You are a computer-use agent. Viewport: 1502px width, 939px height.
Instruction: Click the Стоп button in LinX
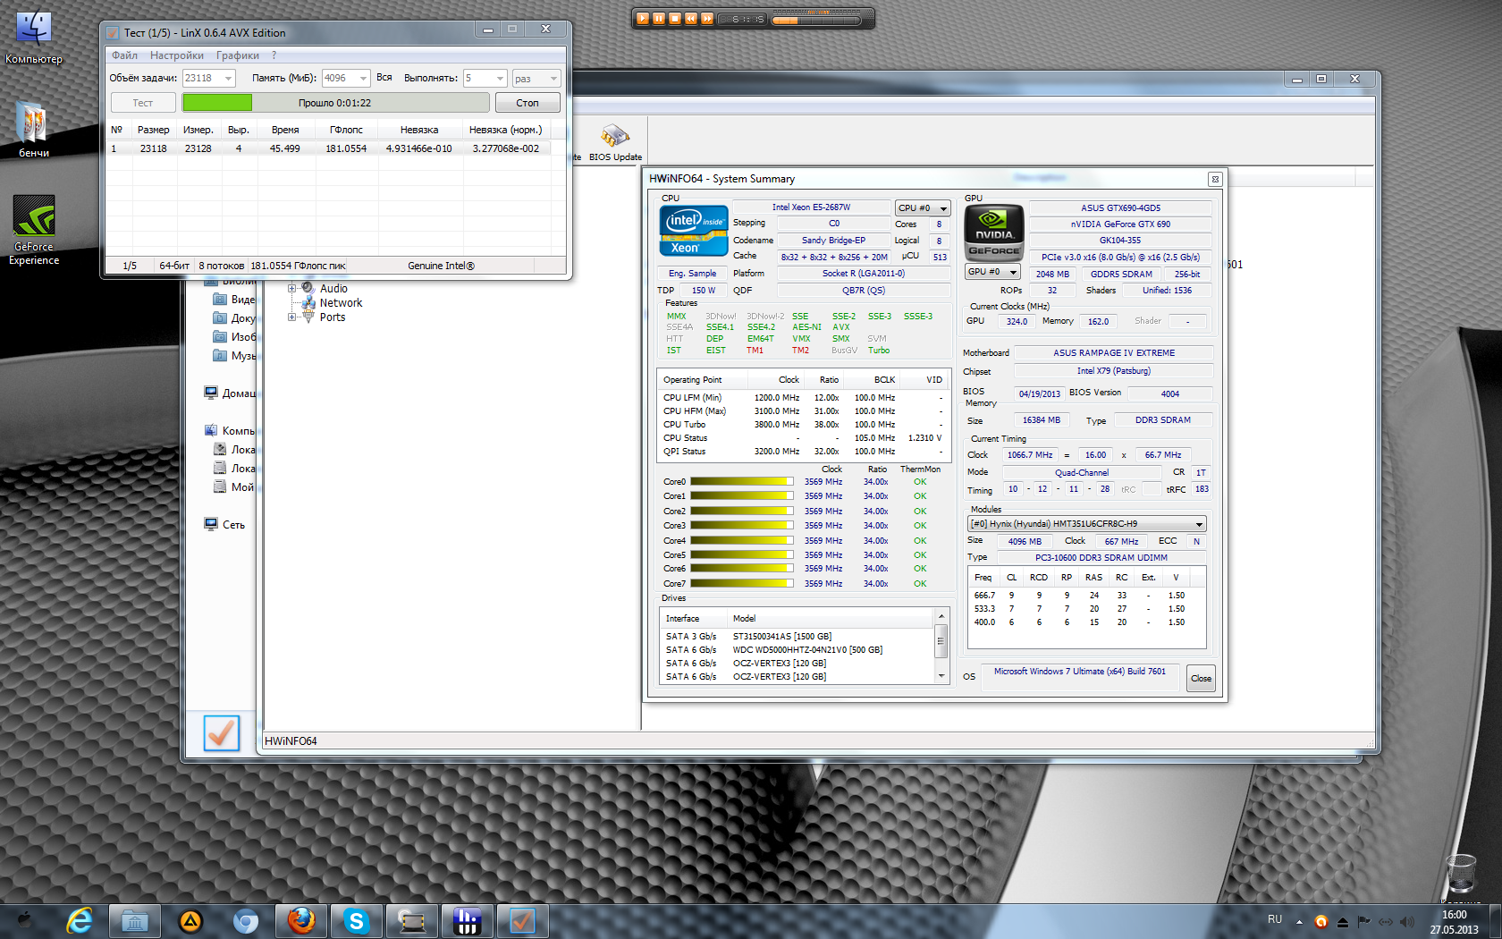(x=527, y=103)
